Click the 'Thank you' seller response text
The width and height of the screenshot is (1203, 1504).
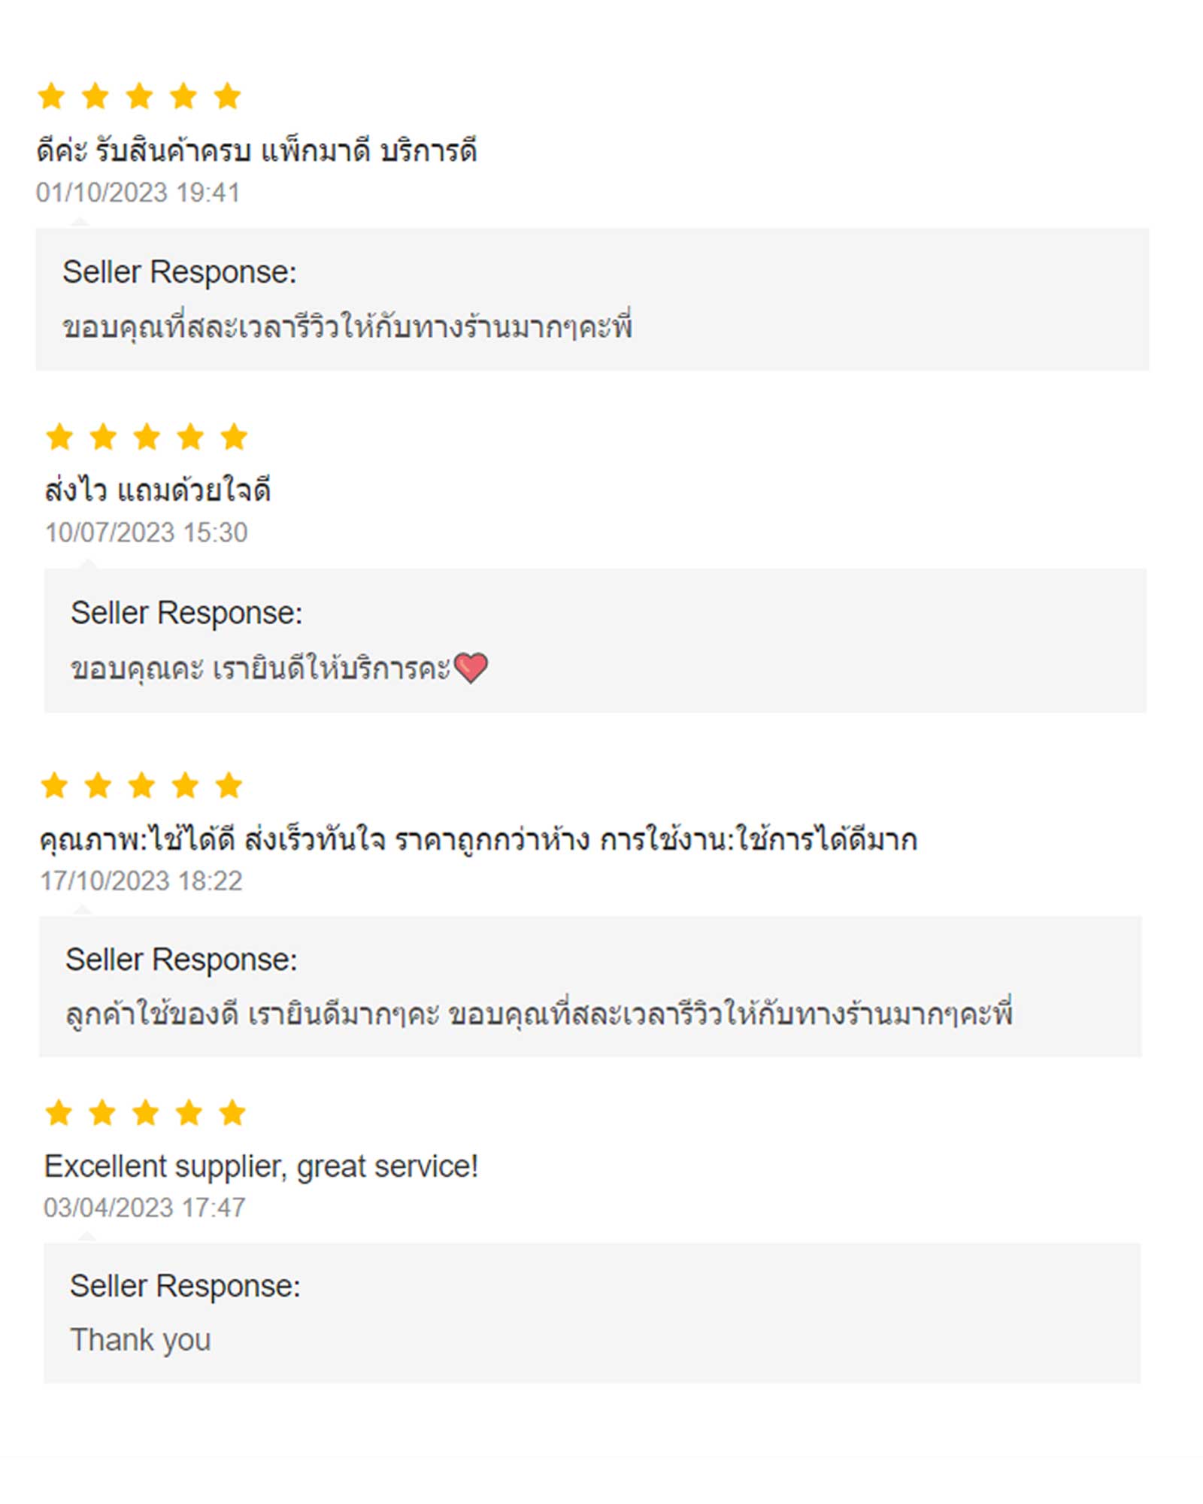(141, 1339)
